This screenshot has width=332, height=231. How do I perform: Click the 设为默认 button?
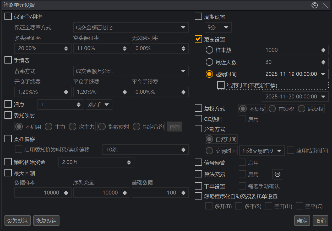18,221
